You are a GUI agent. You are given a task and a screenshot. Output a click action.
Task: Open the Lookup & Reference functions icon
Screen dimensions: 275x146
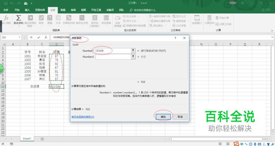pos(82,18)
